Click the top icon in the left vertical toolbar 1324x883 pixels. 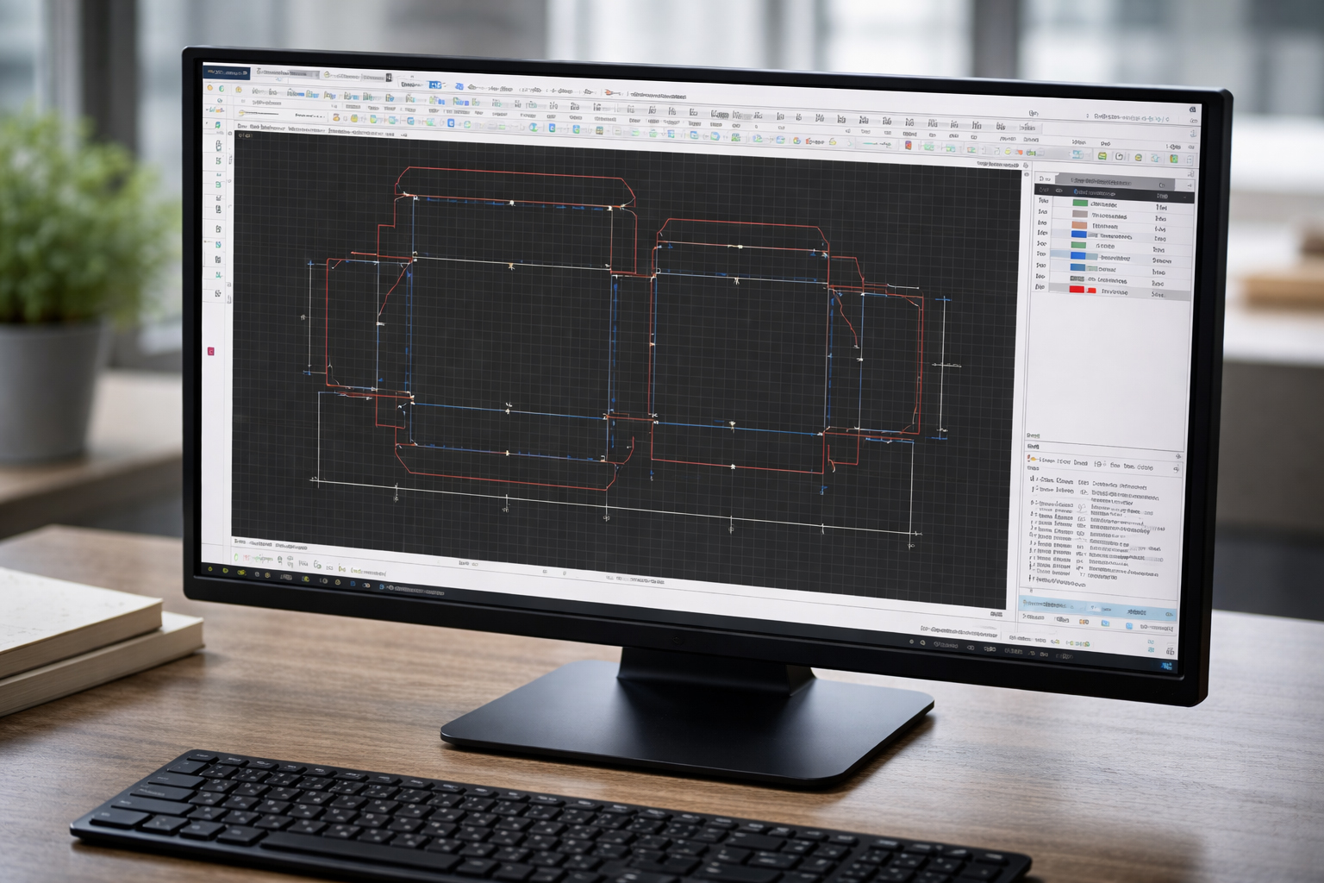coord(219,126)
